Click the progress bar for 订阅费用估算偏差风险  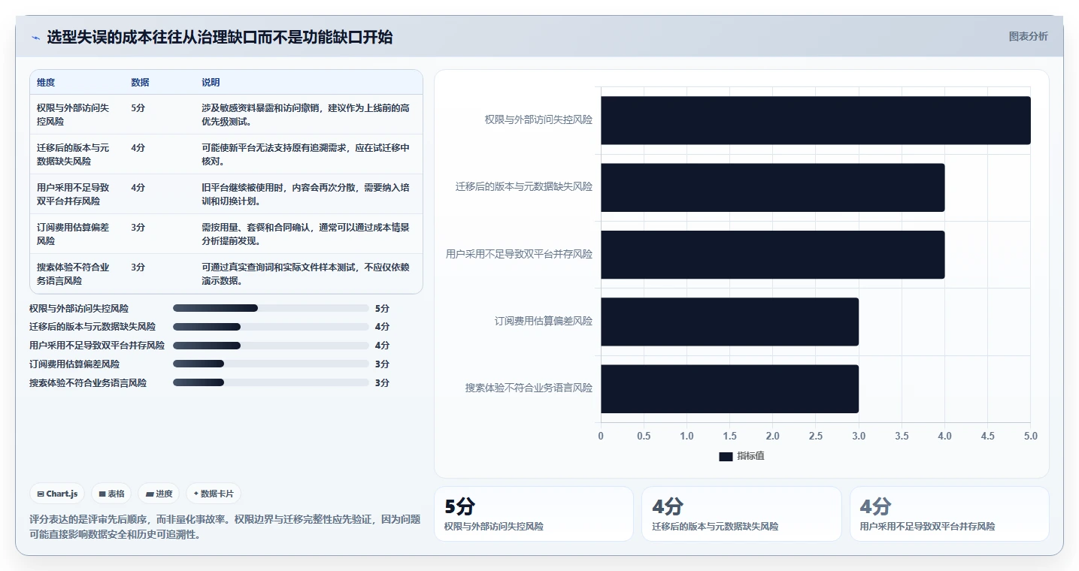(x=271, y=364)
